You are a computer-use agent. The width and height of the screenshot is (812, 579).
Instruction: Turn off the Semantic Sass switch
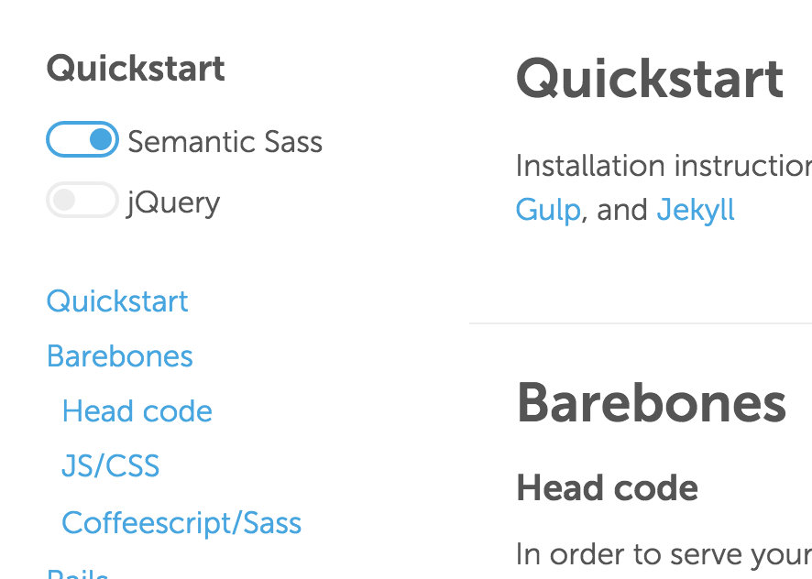(82, 140)
